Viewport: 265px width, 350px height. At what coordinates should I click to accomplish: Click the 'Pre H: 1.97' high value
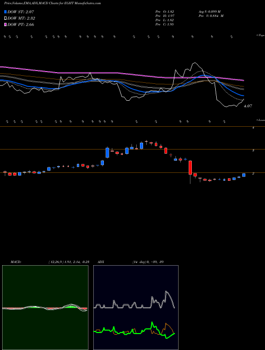[165, 16]
